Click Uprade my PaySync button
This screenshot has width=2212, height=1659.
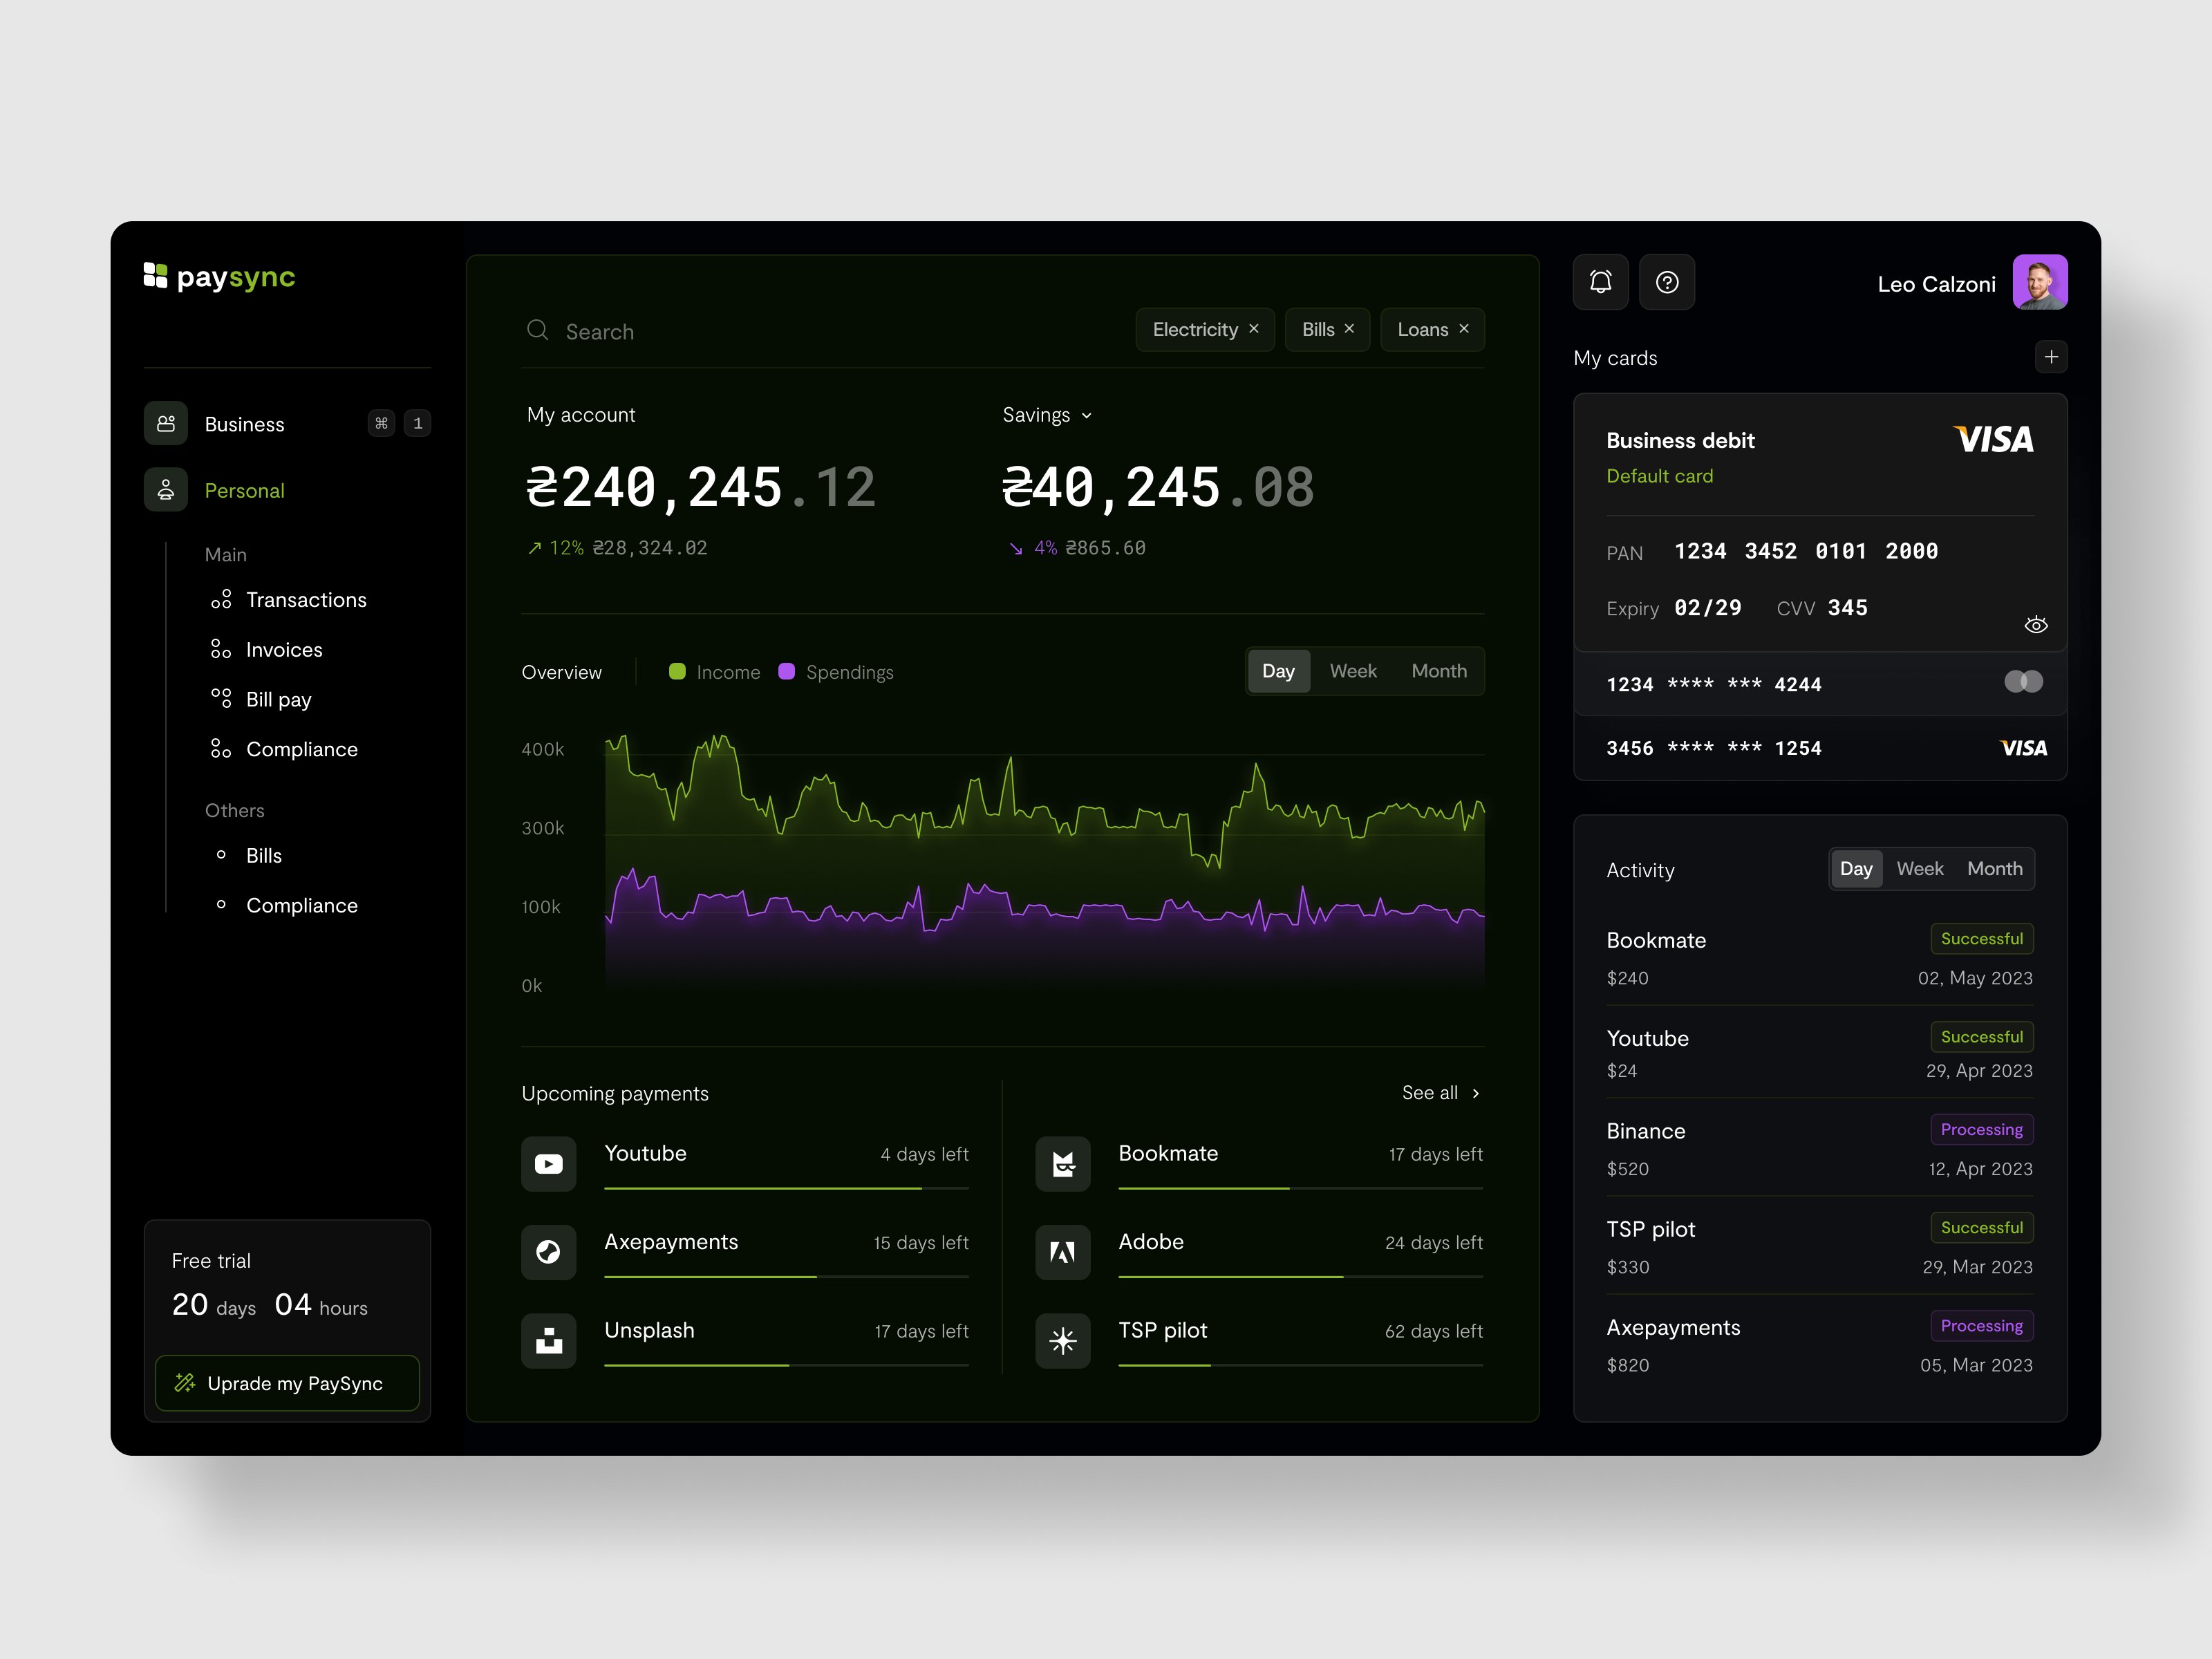tap(287, 1383)
